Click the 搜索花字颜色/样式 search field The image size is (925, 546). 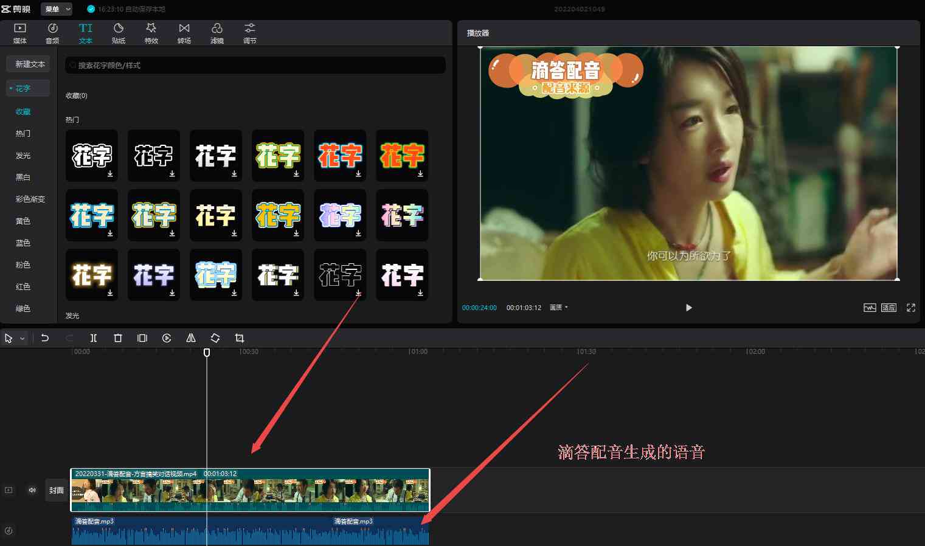point(255,65)
